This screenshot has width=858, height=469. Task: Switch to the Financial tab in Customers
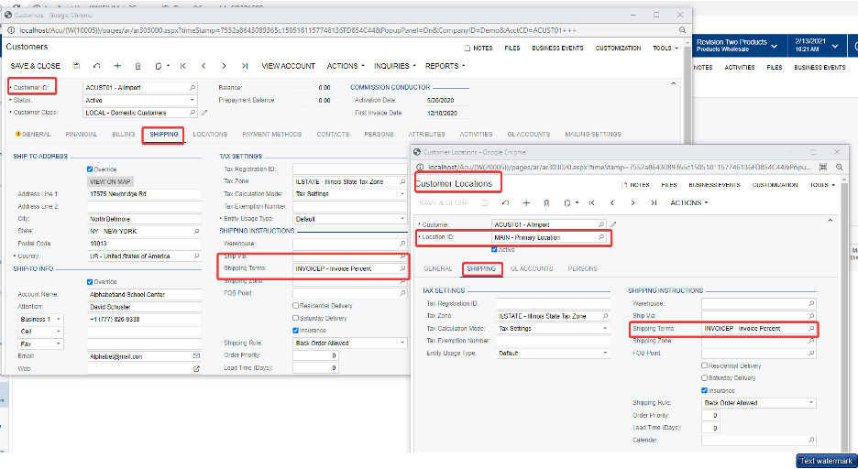pyautogui.click(x=82, y=135)
